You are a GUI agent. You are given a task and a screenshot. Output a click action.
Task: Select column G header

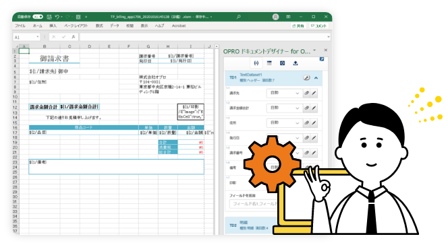[x=148, y=46]
